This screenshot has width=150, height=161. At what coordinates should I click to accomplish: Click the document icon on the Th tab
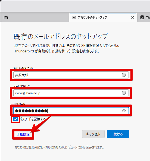[142, 17]
